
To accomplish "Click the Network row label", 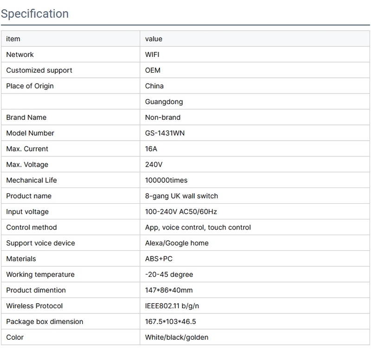I will pos(20,55).
